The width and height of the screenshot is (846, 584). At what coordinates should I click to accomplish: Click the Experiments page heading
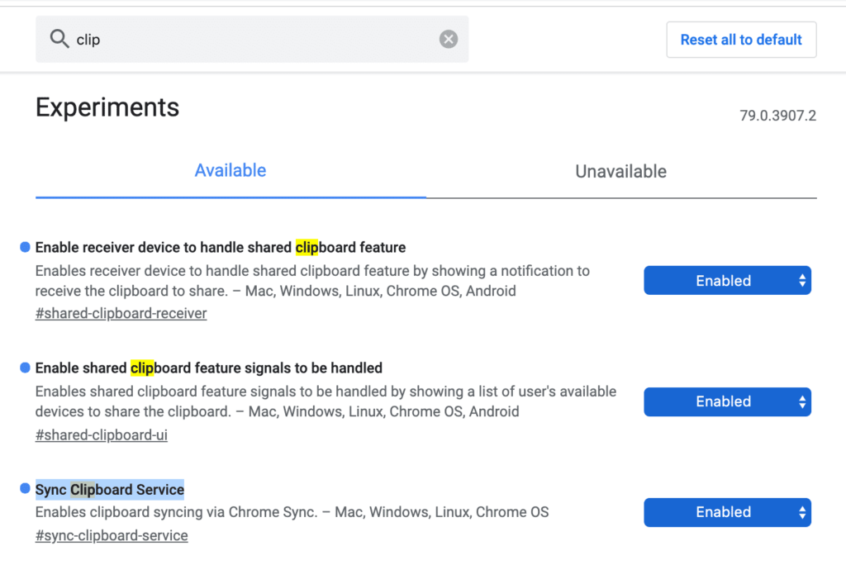pos(107,107)
